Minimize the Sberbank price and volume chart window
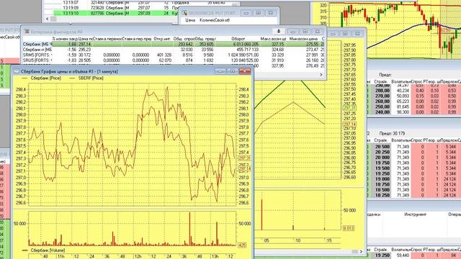This screenshot has width=461, height=259. pos(220,71)
